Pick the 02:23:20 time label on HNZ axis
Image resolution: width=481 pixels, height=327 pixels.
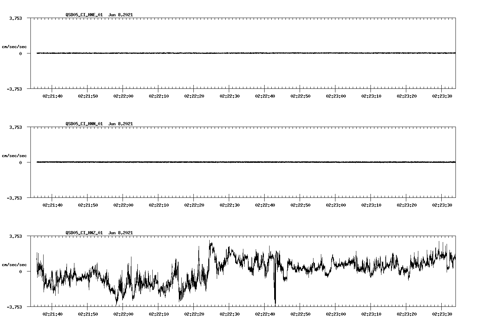407,314
